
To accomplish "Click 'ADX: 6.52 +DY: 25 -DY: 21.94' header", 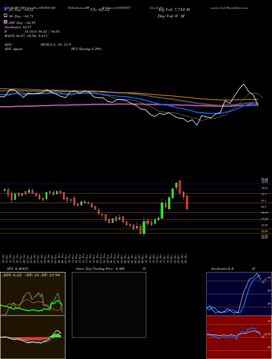I will 31,275.
